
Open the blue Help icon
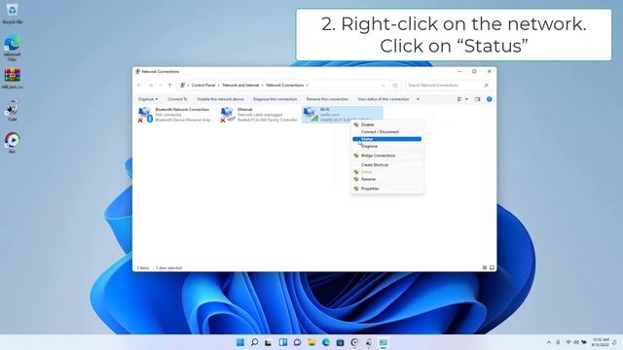(x=489, y=99)
